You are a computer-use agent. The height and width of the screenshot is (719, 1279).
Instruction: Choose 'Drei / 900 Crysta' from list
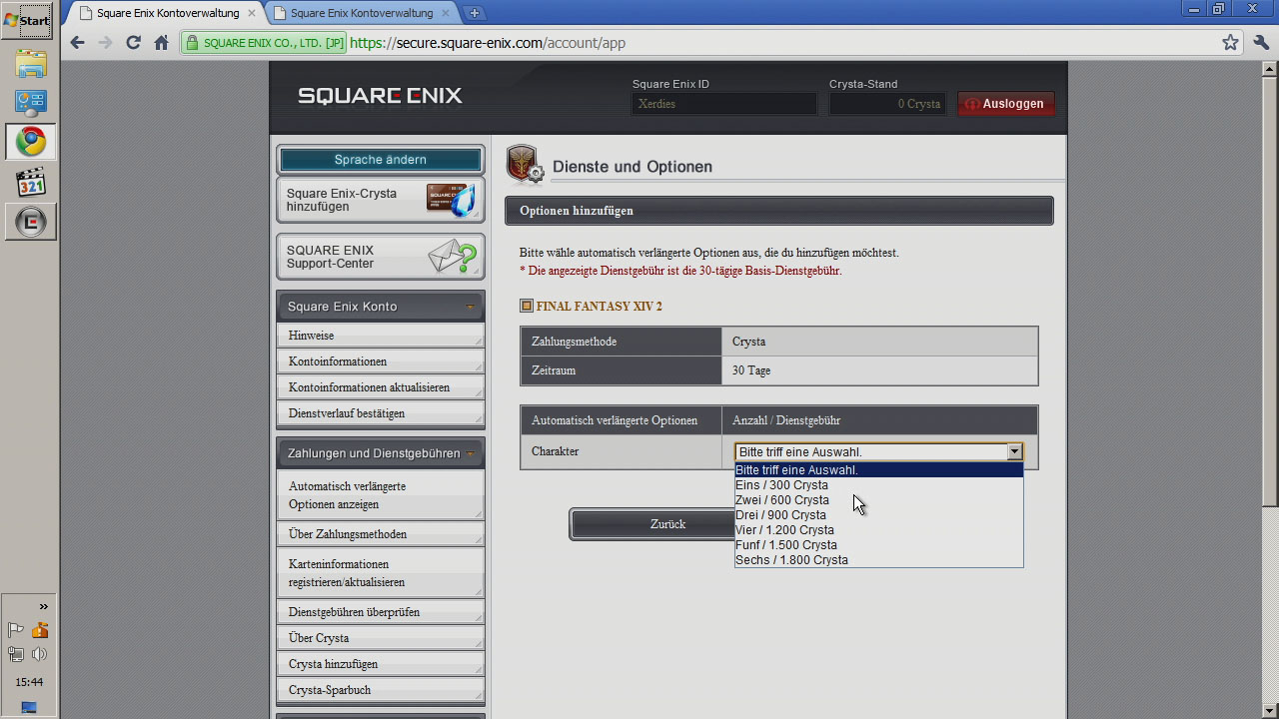(780, 515)
